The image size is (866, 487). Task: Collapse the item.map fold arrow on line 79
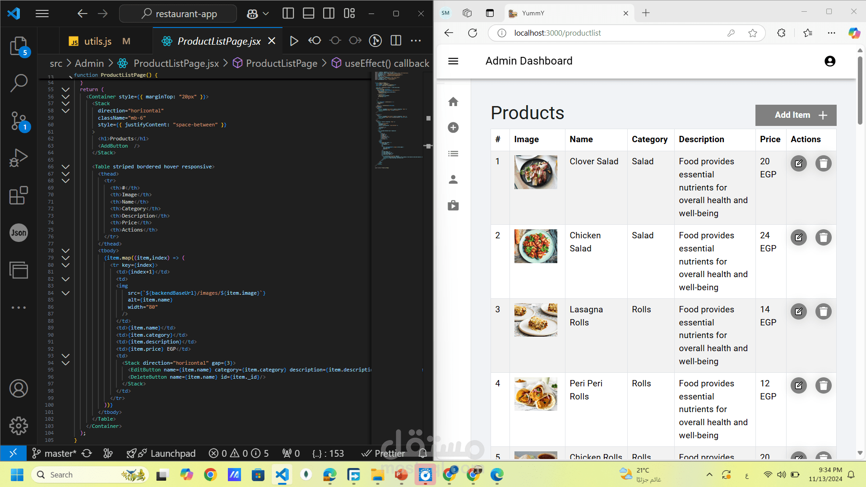tap(65, 258)
